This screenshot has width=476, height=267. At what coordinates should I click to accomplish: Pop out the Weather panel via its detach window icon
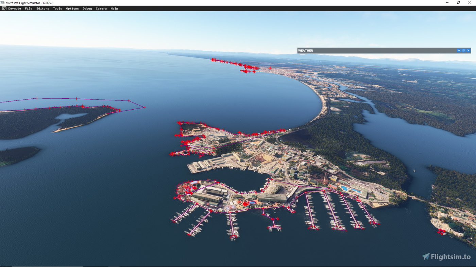tap(463, 50)
